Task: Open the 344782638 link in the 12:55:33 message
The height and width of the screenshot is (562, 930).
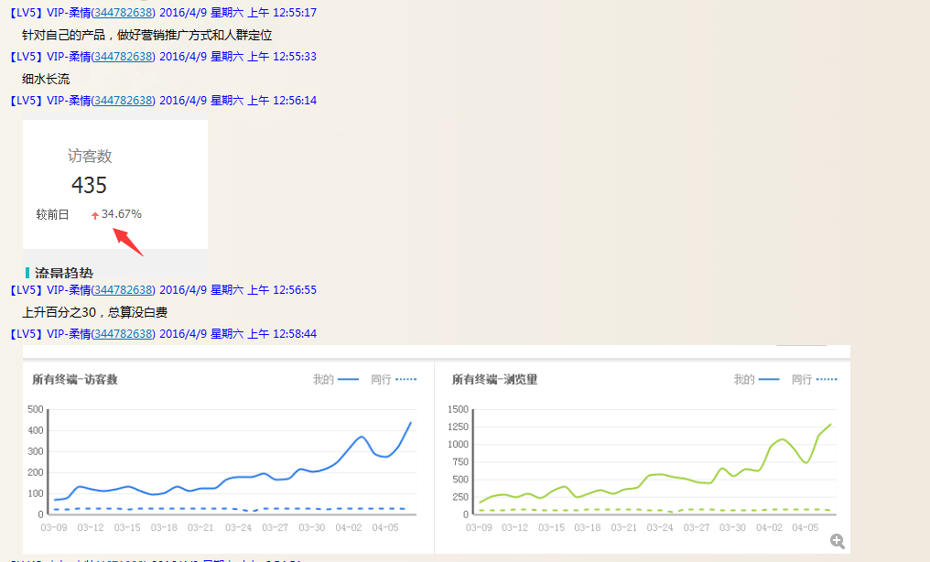Action: (124, 57)
